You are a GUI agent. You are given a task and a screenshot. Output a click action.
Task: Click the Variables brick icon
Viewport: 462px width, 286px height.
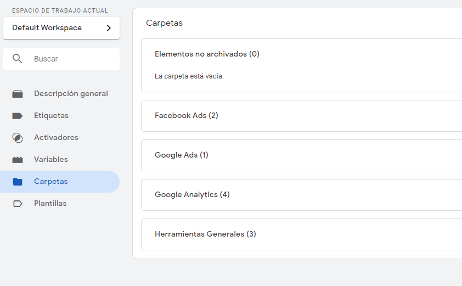pos(18,160)
